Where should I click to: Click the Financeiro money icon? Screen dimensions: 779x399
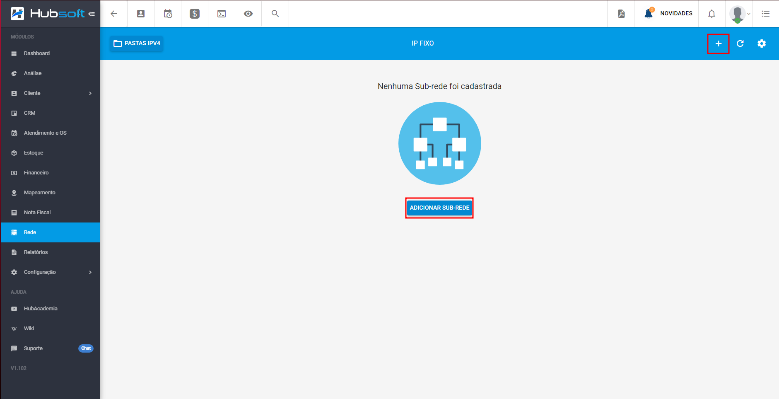point(14,173)
